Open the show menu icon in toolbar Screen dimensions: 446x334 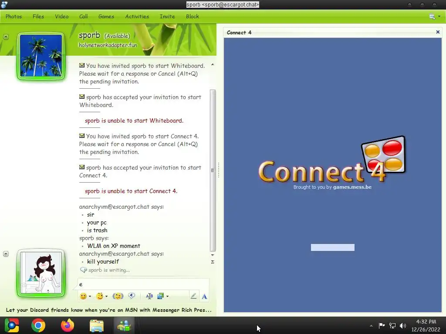point(432,17)
